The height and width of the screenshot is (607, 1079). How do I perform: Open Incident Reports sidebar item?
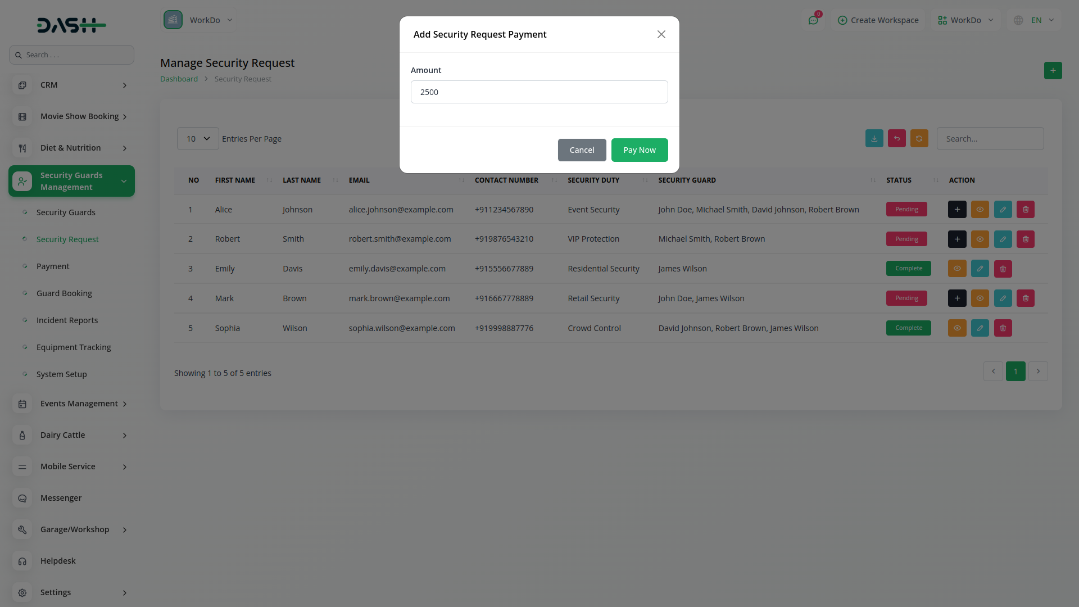pos(67,320)
